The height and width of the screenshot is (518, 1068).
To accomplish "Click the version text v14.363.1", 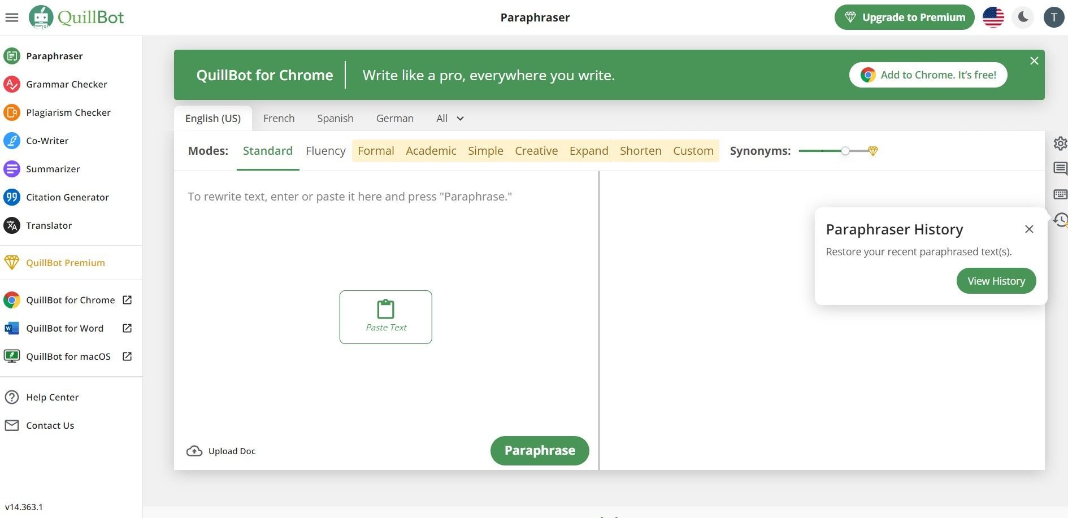I will pyautogui.click(x=24, y=507).
